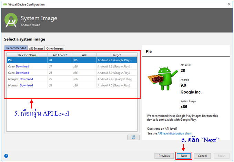Download the Oreo API 26 image

pyautogui.click(x=22, y=73)
